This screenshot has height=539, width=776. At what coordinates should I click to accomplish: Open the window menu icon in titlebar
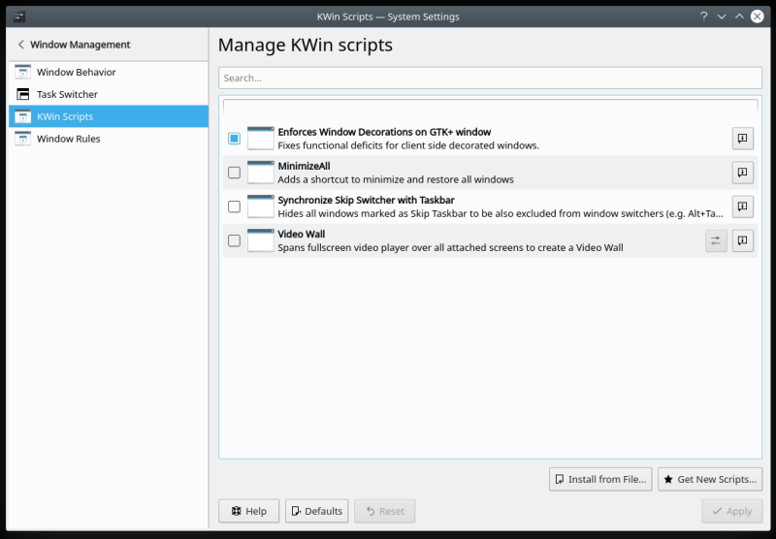coord(18,16)
